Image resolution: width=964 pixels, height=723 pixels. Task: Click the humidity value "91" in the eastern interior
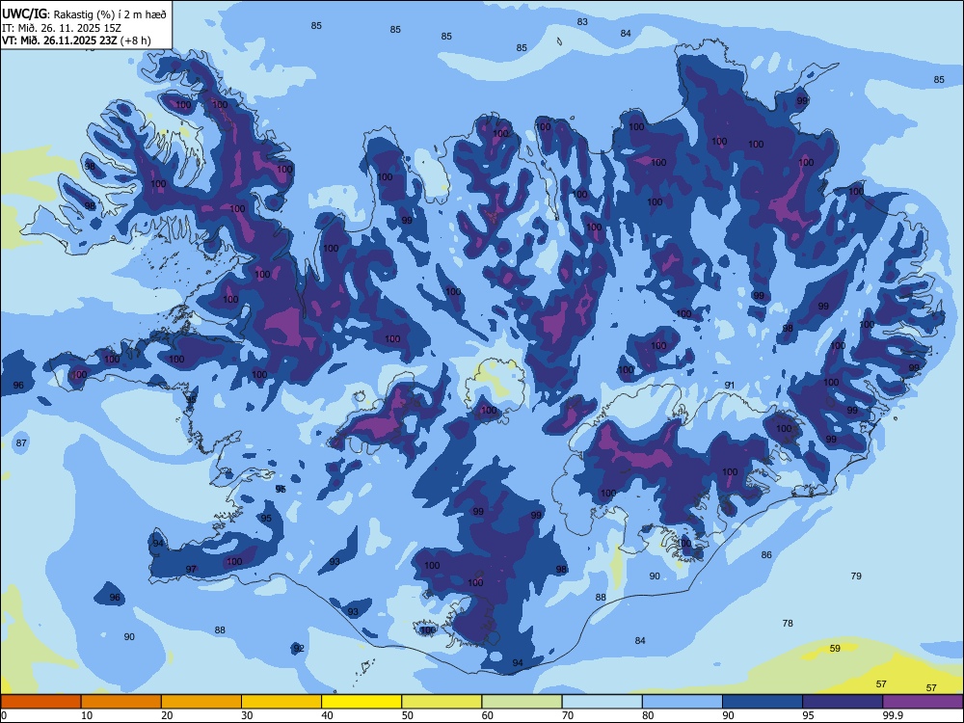tap(730, 386)
